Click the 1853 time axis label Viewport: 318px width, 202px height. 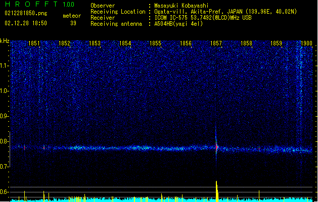pyautogui.click(x=95, y=43)
